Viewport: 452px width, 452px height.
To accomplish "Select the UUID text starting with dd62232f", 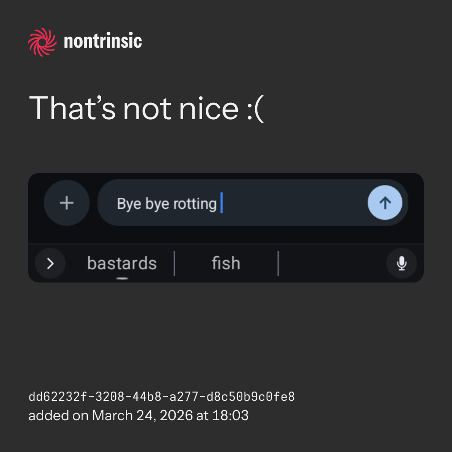I will click(162, 397).
